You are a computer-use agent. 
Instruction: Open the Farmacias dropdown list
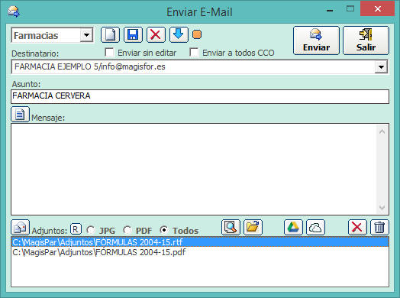86,35
